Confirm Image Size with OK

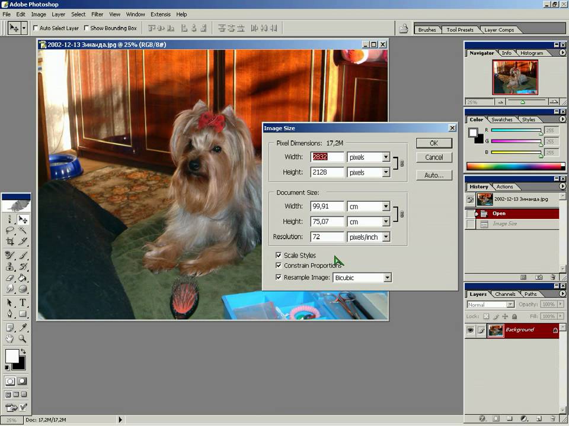click(434, 143)
